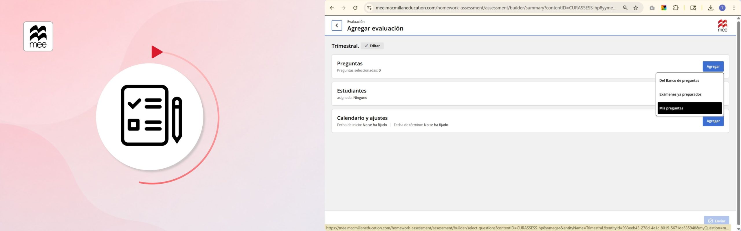Click the back chevron beside Agregar evaluación
Image resolution: width=741 pixels, height=231 pixels.
click(x=337, y=25)
